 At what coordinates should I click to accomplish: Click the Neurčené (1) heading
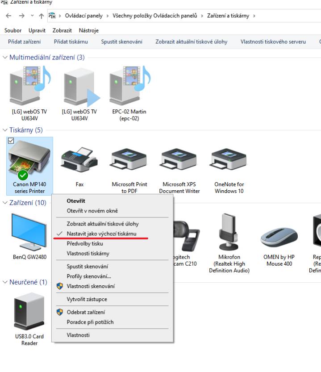28,282
